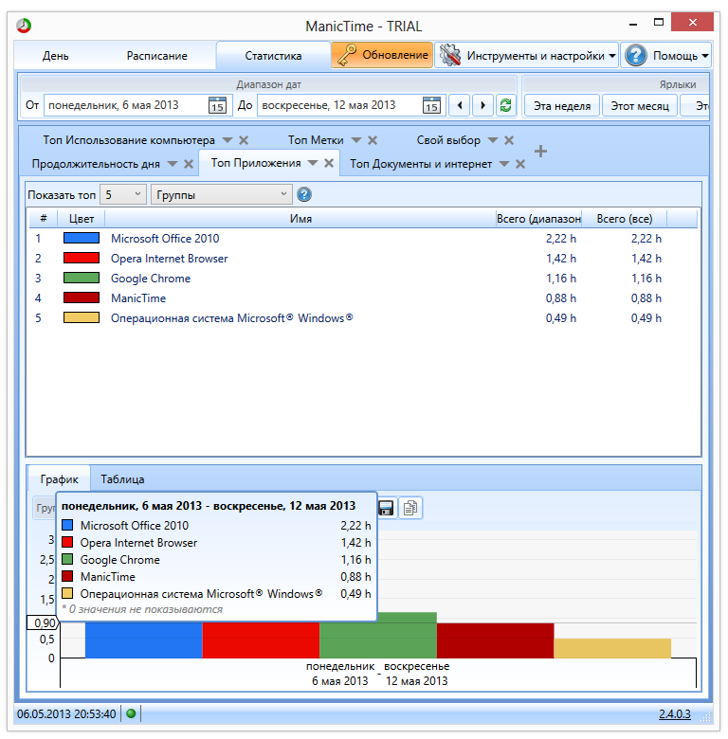This screenshot has width=728, height=739.
Task: Click 'Эта неделя' shortcut button
Action: (562, 105)
